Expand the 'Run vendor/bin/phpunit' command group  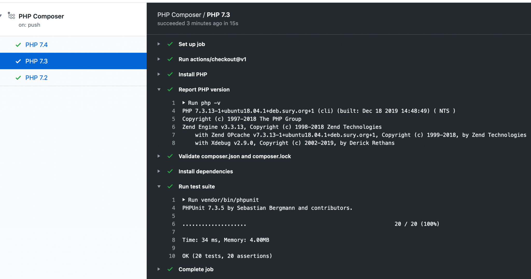tap(184, 200)
